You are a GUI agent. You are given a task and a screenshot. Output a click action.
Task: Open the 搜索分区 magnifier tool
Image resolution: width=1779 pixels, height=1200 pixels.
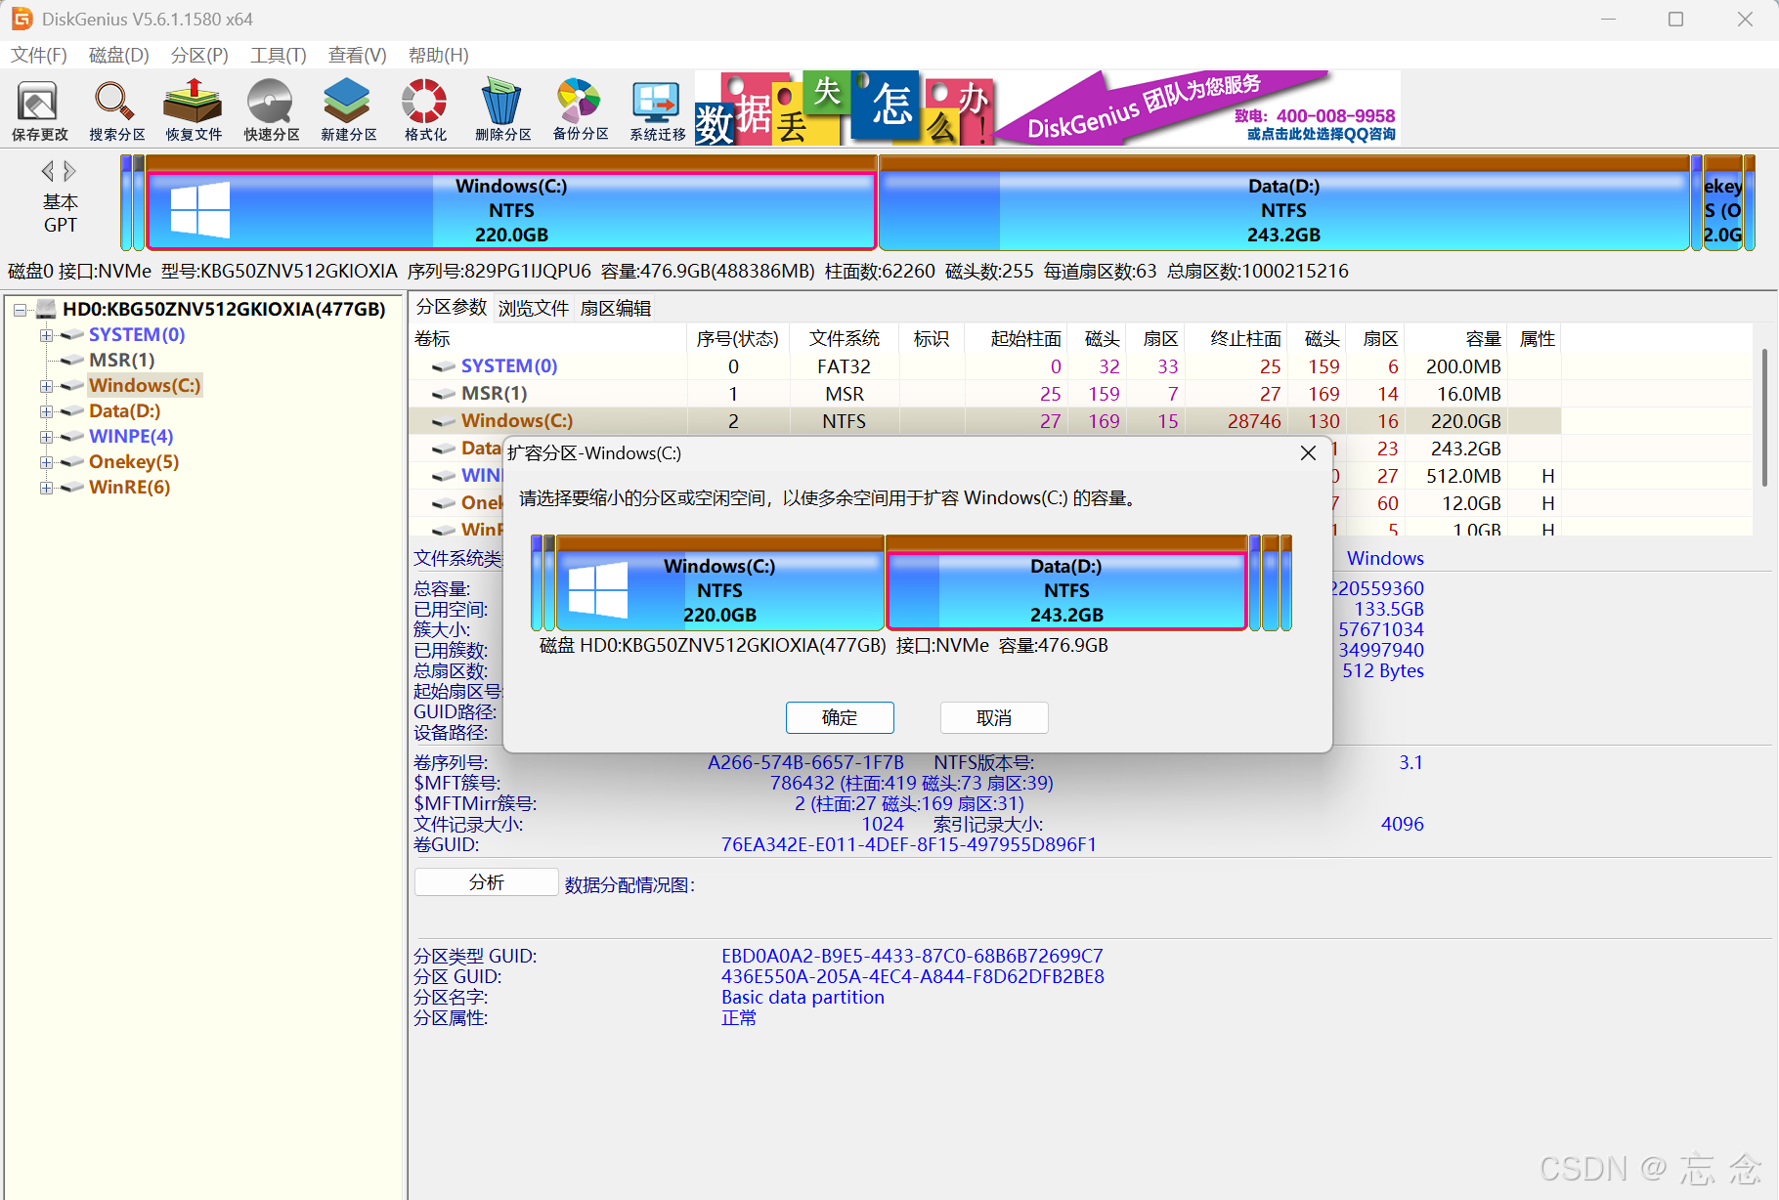coord(116,109)
